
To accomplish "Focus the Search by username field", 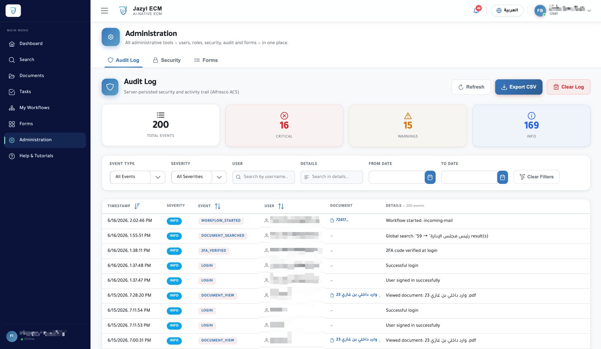I will click(263, 177).
